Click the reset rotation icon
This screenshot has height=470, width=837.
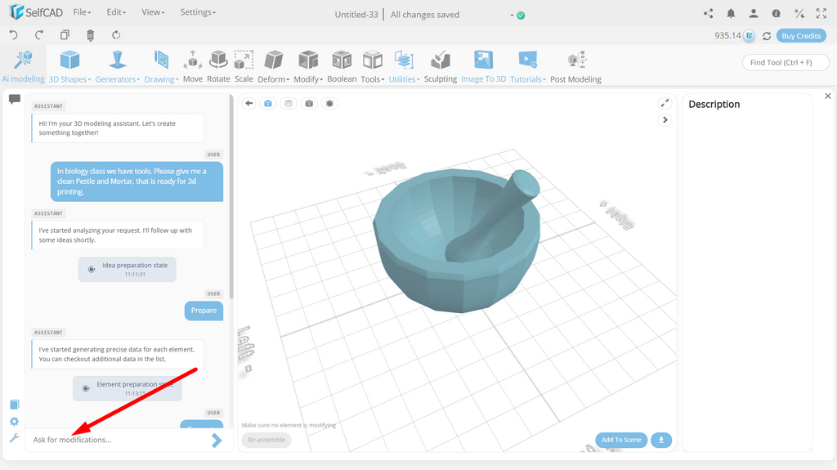click(x=116, y=35)
